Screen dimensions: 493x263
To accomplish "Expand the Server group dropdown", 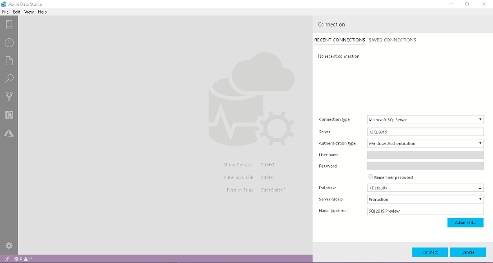I will pyautogui.click(x=425, y=200).
